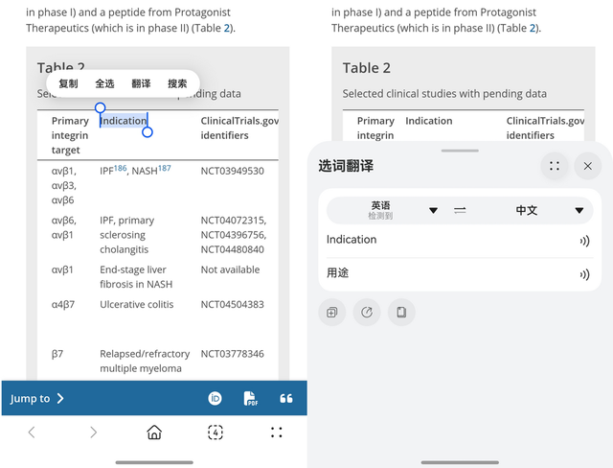Download the article PDF
Viewport: 613px width, 468px height.
[x=250, y=398]
